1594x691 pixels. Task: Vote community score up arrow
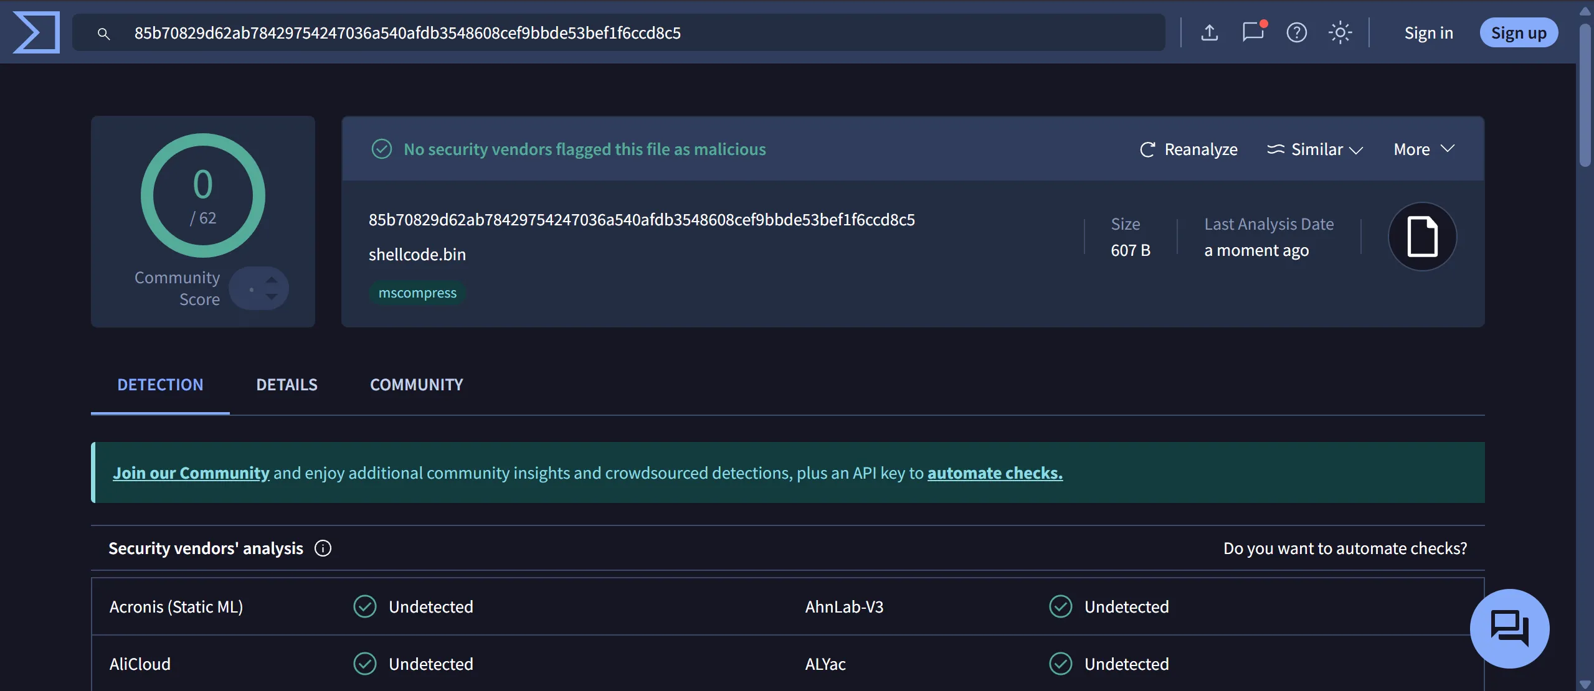(272, 280)
